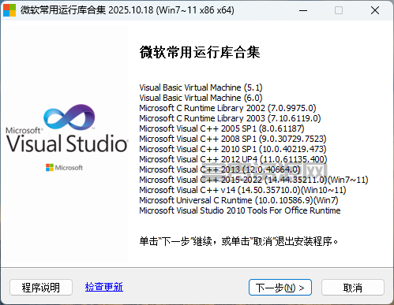Image resolution: width=394 pixels, height=305 pixels.
Task: Click Microsoft Visual C++ 2010 SP1 line
Action: (x=233, y=149)
